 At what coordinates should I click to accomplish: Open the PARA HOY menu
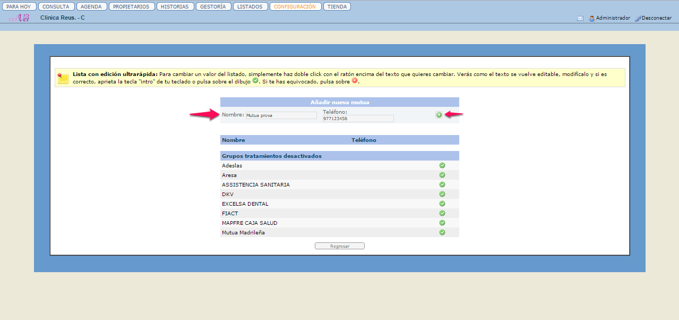(19, 7)
